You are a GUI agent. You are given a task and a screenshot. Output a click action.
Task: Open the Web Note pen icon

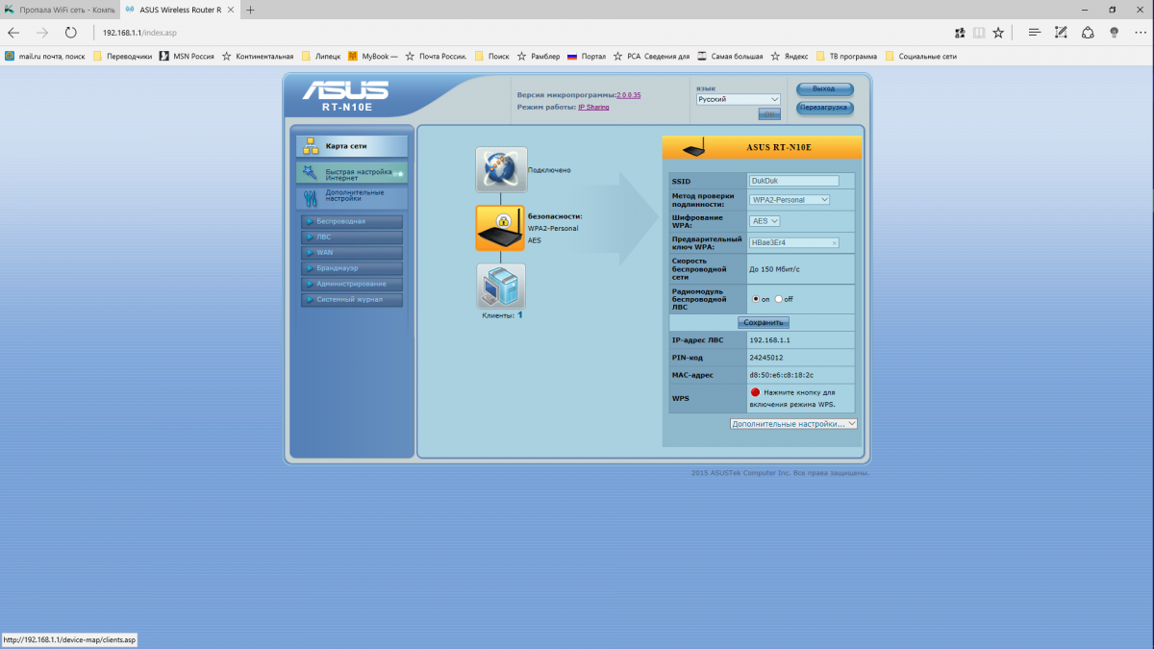pos(1062,33)
